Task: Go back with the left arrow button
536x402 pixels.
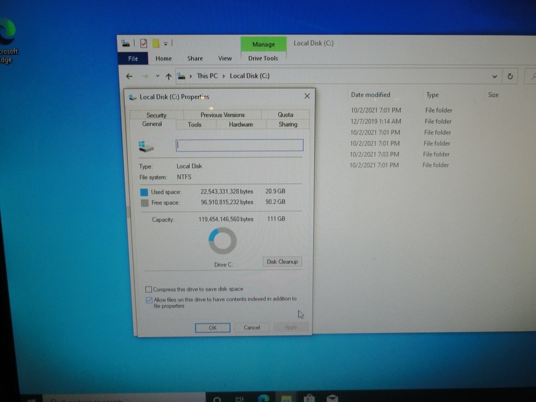Action: point(130,76)
